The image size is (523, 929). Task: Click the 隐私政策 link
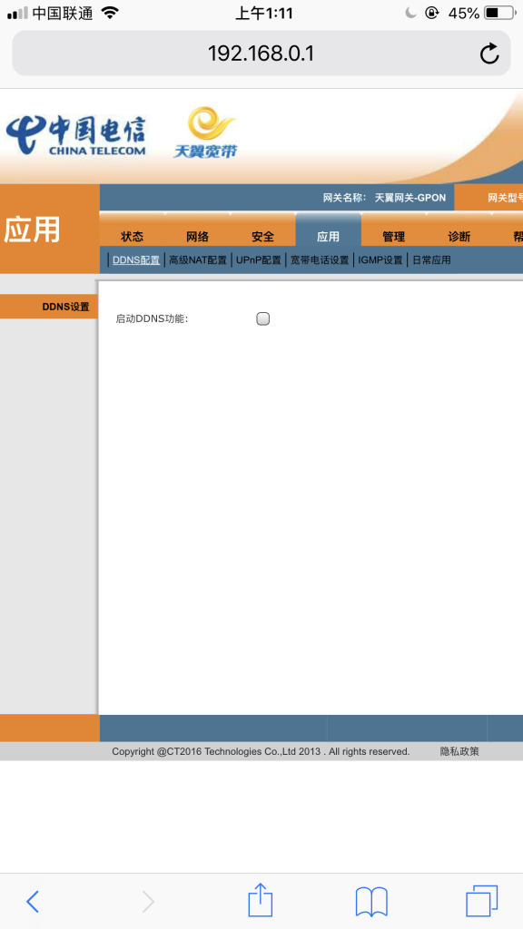click(459, 751)
